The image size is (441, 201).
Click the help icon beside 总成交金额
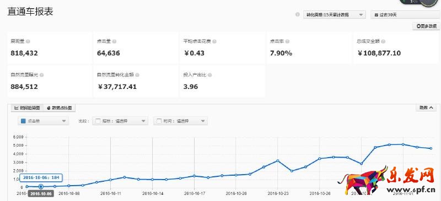point(383,42)
